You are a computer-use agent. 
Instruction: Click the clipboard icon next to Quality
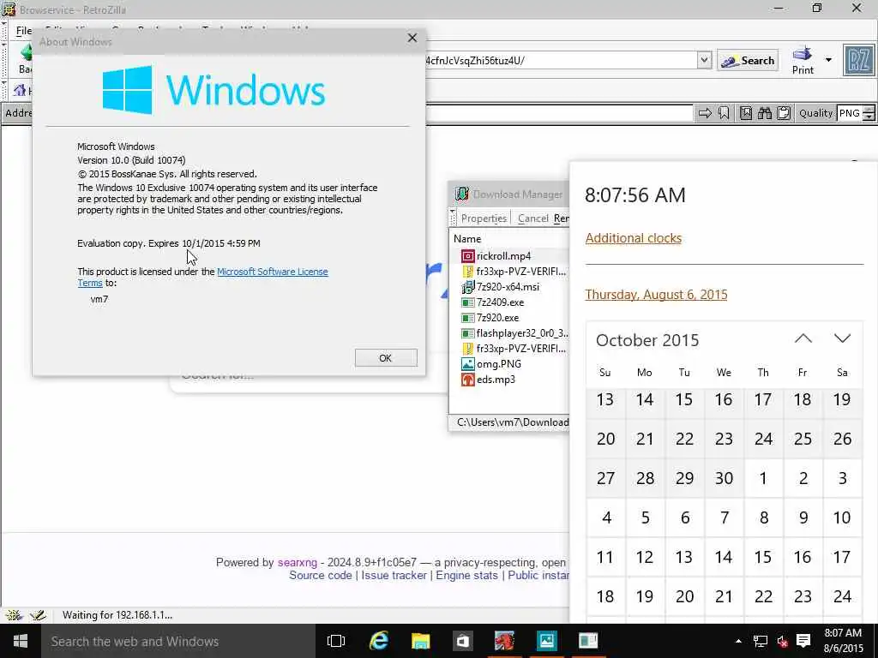point(784,114)
